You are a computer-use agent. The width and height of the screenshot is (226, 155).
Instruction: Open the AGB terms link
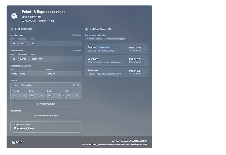(145, 144)
